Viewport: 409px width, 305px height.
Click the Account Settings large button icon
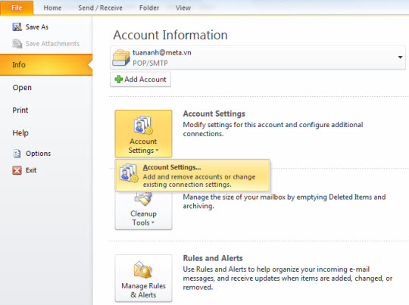point(143,126)
